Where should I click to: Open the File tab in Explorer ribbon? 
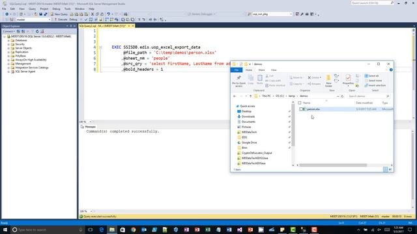[237, 70]
